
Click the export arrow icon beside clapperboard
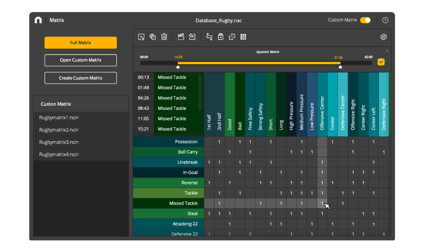(192, 37)
